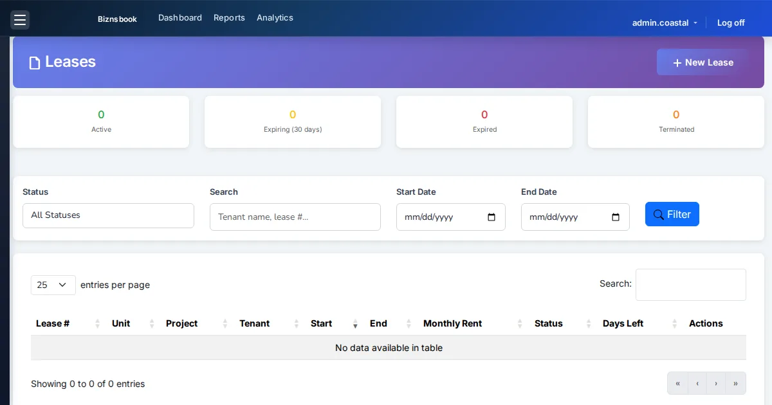
Task: Open the All Statuses dropdown
Action: (108, 215)
